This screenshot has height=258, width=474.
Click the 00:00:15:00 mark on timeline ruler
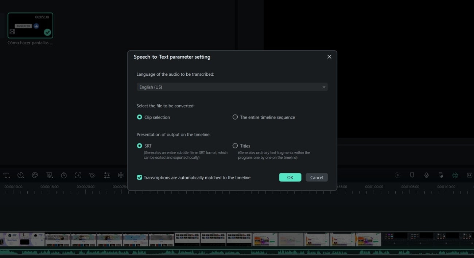[x=49, y=187]
